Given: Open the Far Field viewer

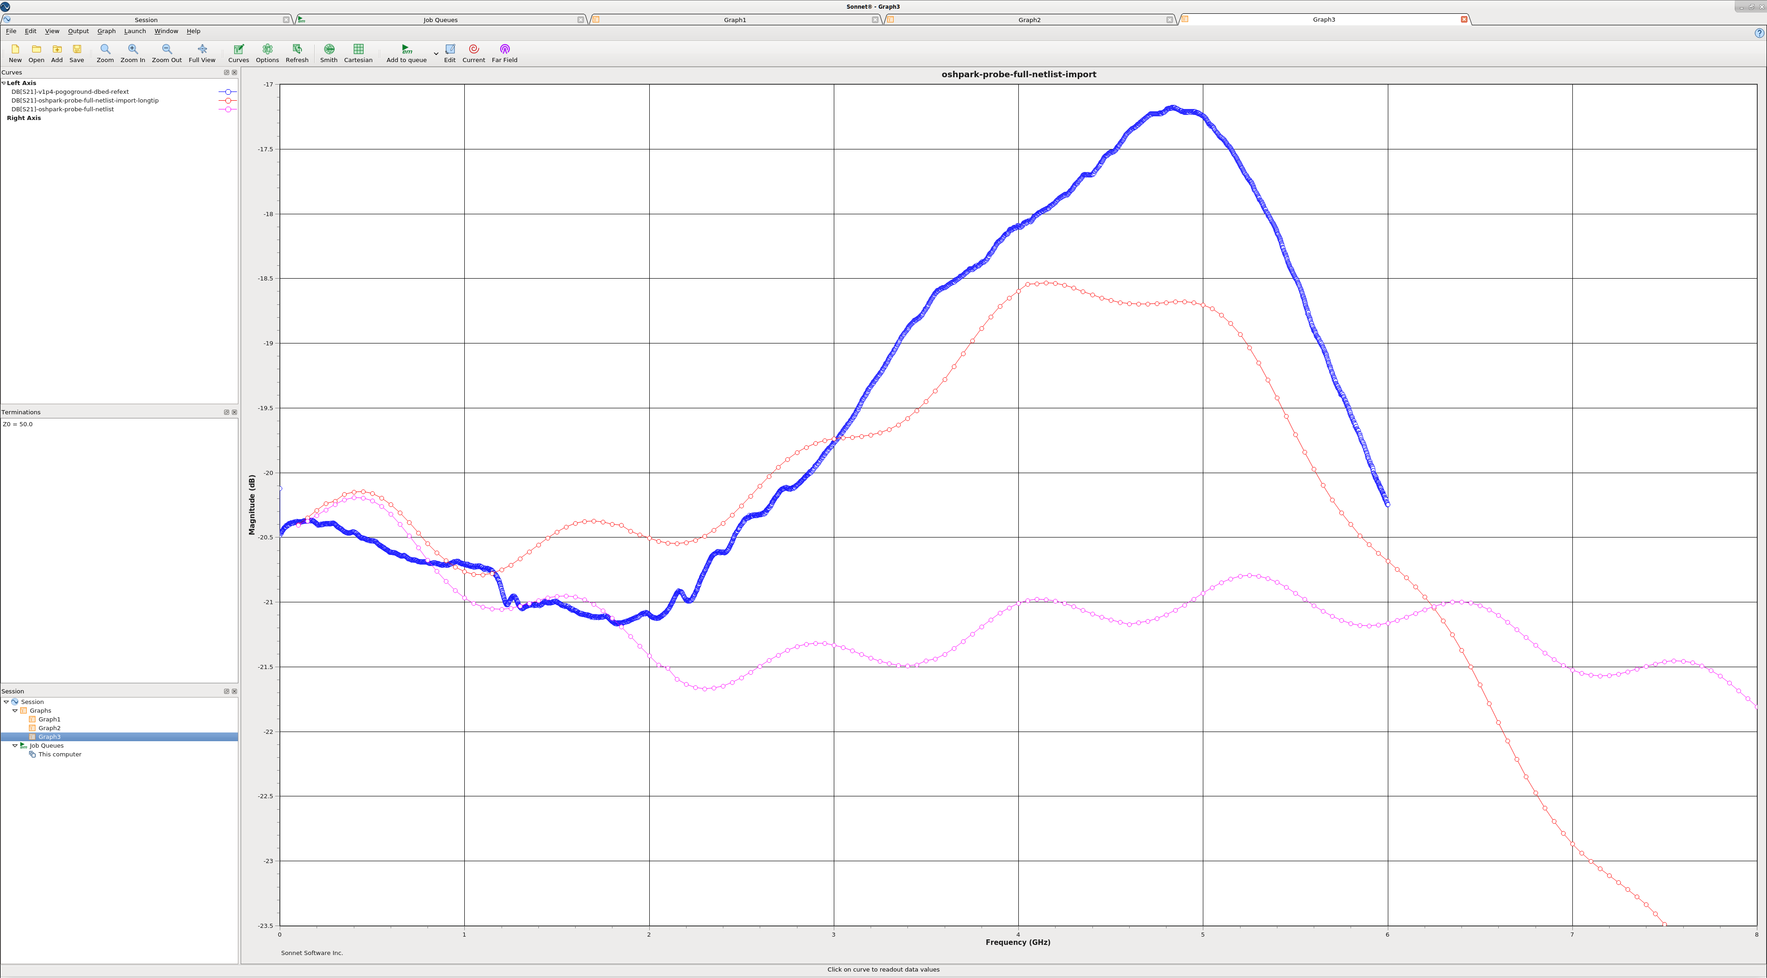Looking at the screenshot, I should coord(505,49).
